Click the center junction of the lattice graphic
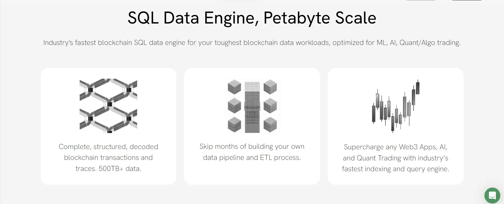This screenshot has height=204, width=504. point(109,104)
